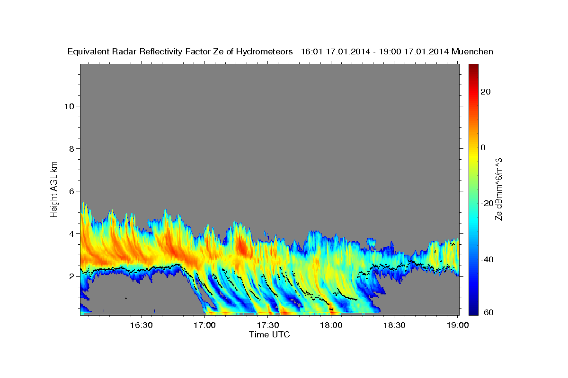
Task: Click the 'Height AGL km' axis label
Action: pos(54,189)
